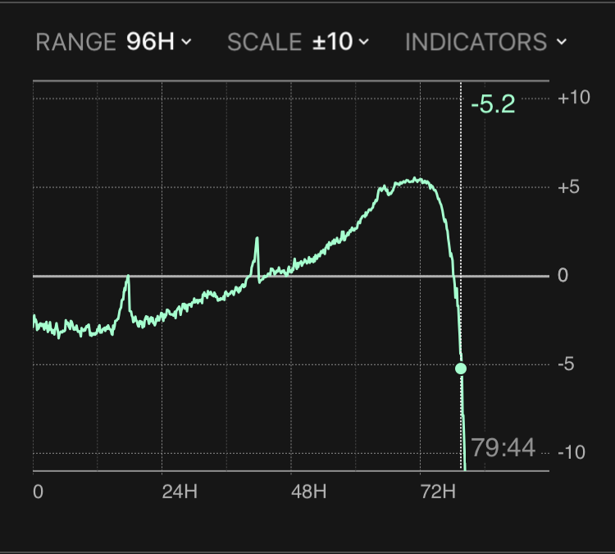615x554 pixels.
Task: Select the round data point marker on the curve
Action: point(461,369)
